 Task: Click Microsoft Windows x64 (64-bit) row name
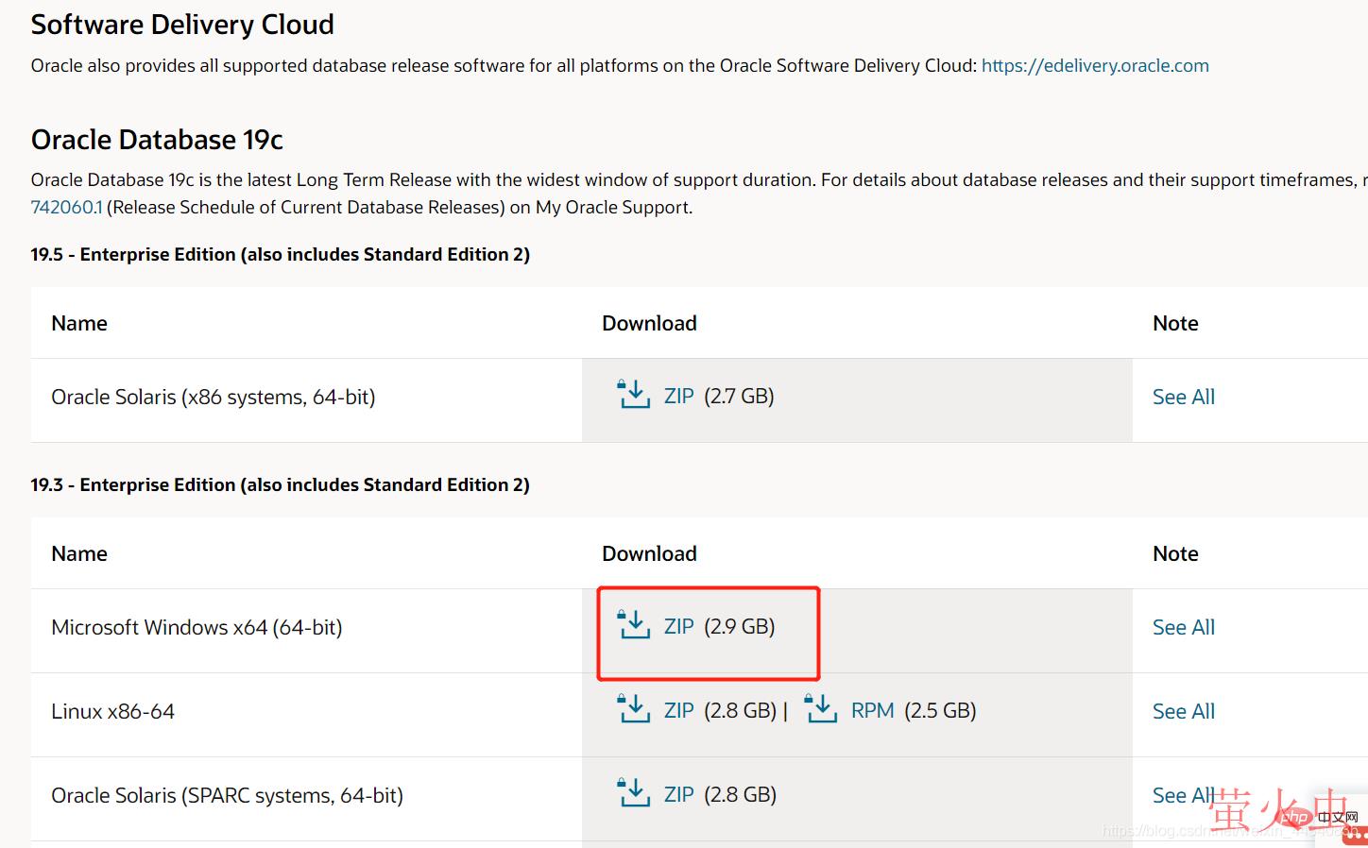(x=197, y=628)
